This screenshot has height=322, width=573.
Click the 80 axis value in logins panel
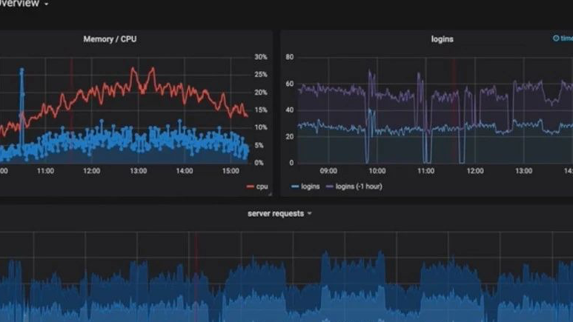[x=289, y=57]
